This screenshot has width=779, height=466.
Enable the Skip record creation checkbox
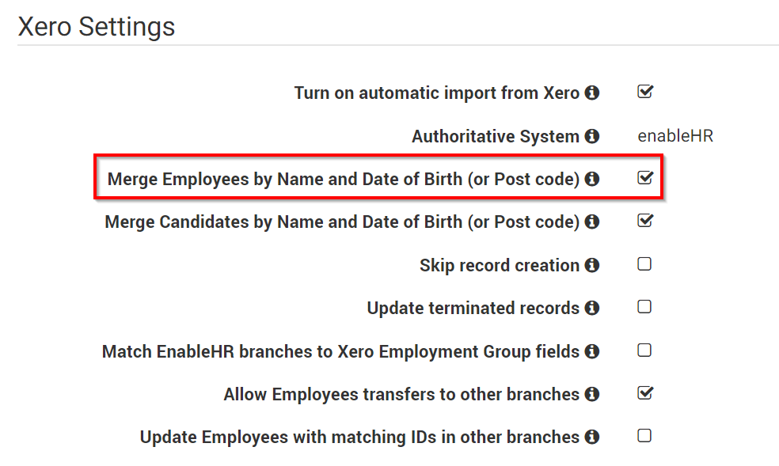[x=644, y=264]
